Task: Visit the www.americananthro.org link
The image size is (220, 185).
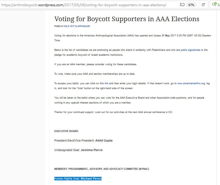Action: 191,83
